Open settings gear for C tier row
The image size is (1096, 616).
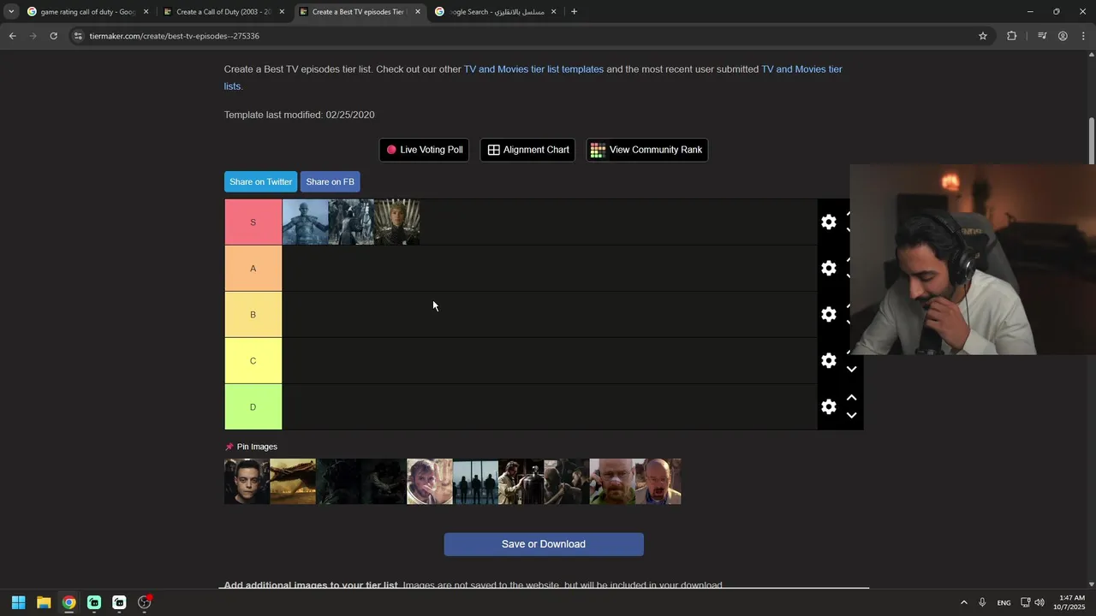point(828,360)
